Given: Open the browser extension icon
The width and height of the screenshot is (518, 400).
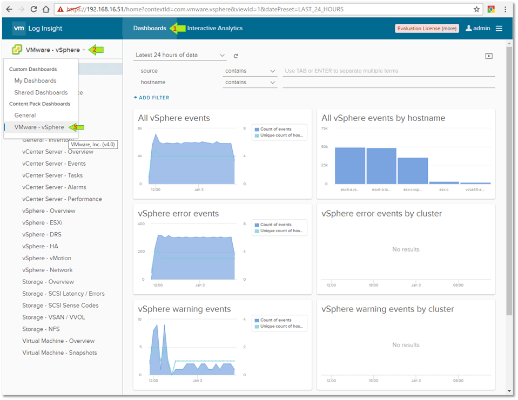Looking at the screenshot, I should click(x=491, y=9).
